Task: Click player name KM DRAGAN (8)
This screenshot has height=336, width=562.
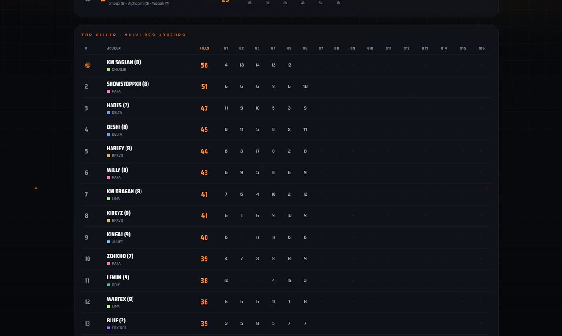Action: click(x=124, y=192)
